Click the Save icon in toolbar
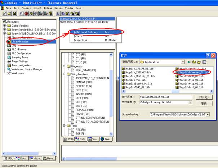 [x=14, y=13]
